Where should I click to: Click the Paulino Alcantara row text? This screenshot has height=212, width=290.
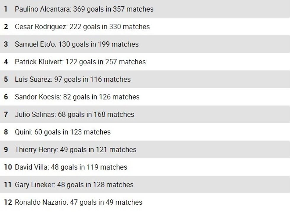(84, 9)
